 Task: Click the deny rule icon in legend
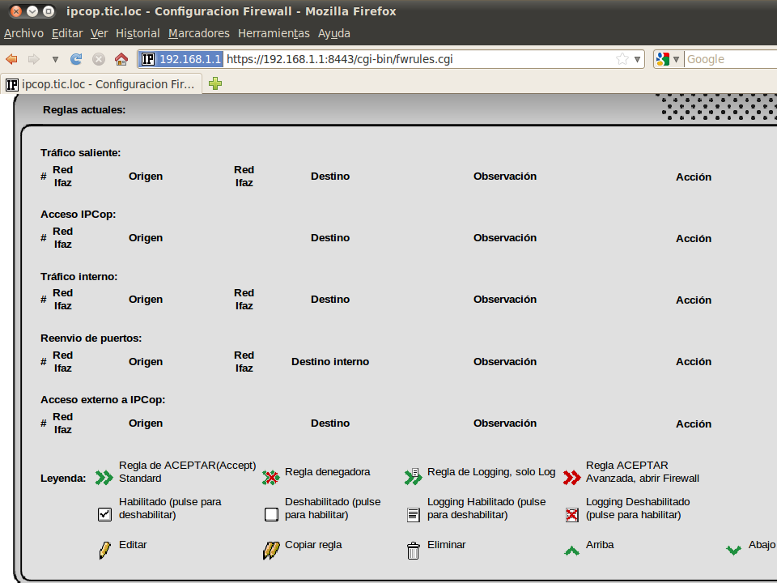click(x=271, y=478)
